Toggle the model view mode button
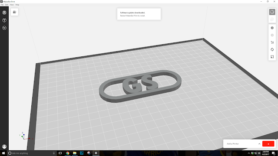This screenshot has width=278, height=156. (272, 12)
